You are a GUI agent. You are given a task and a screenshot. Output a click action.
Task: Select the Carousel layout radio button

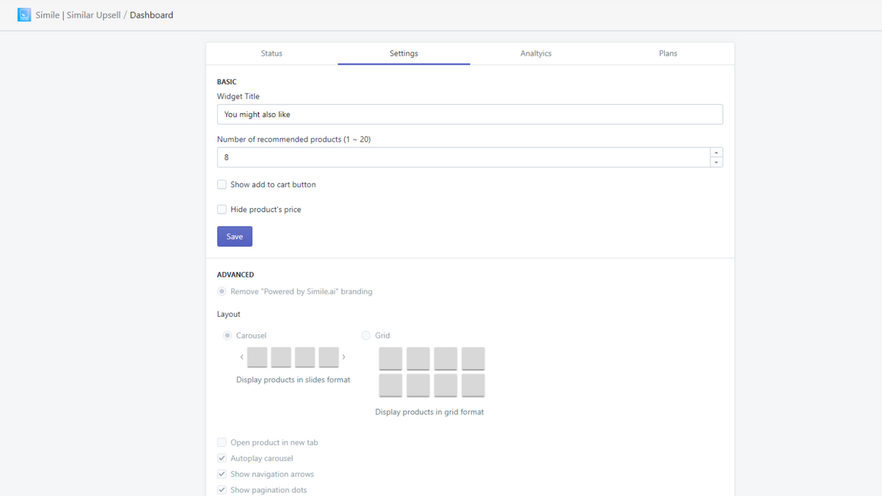[x=227, y=335]
